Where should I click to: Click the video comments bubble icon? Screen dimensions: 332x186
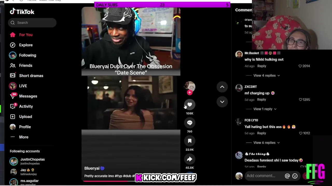tap(190, 123)
